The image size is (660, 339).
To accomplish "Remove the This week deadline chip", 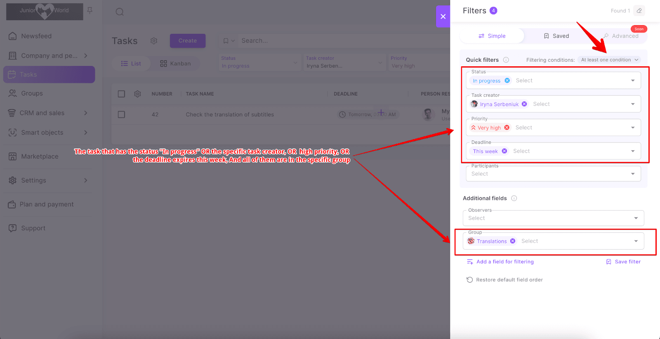I will click(x=504, y=151).
